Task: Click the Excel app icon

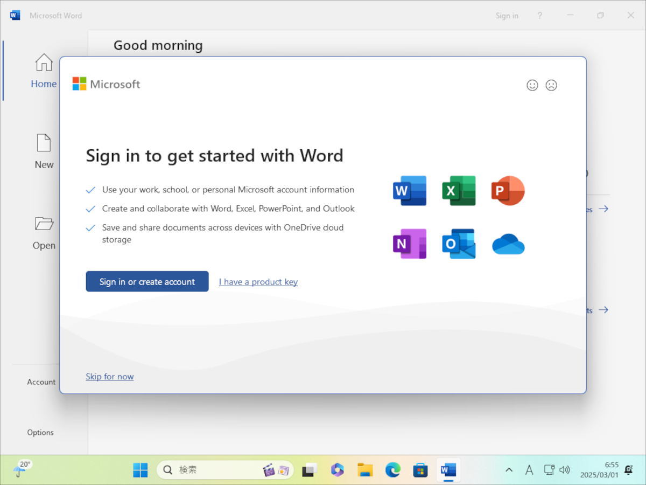Action: pos(459,190)
